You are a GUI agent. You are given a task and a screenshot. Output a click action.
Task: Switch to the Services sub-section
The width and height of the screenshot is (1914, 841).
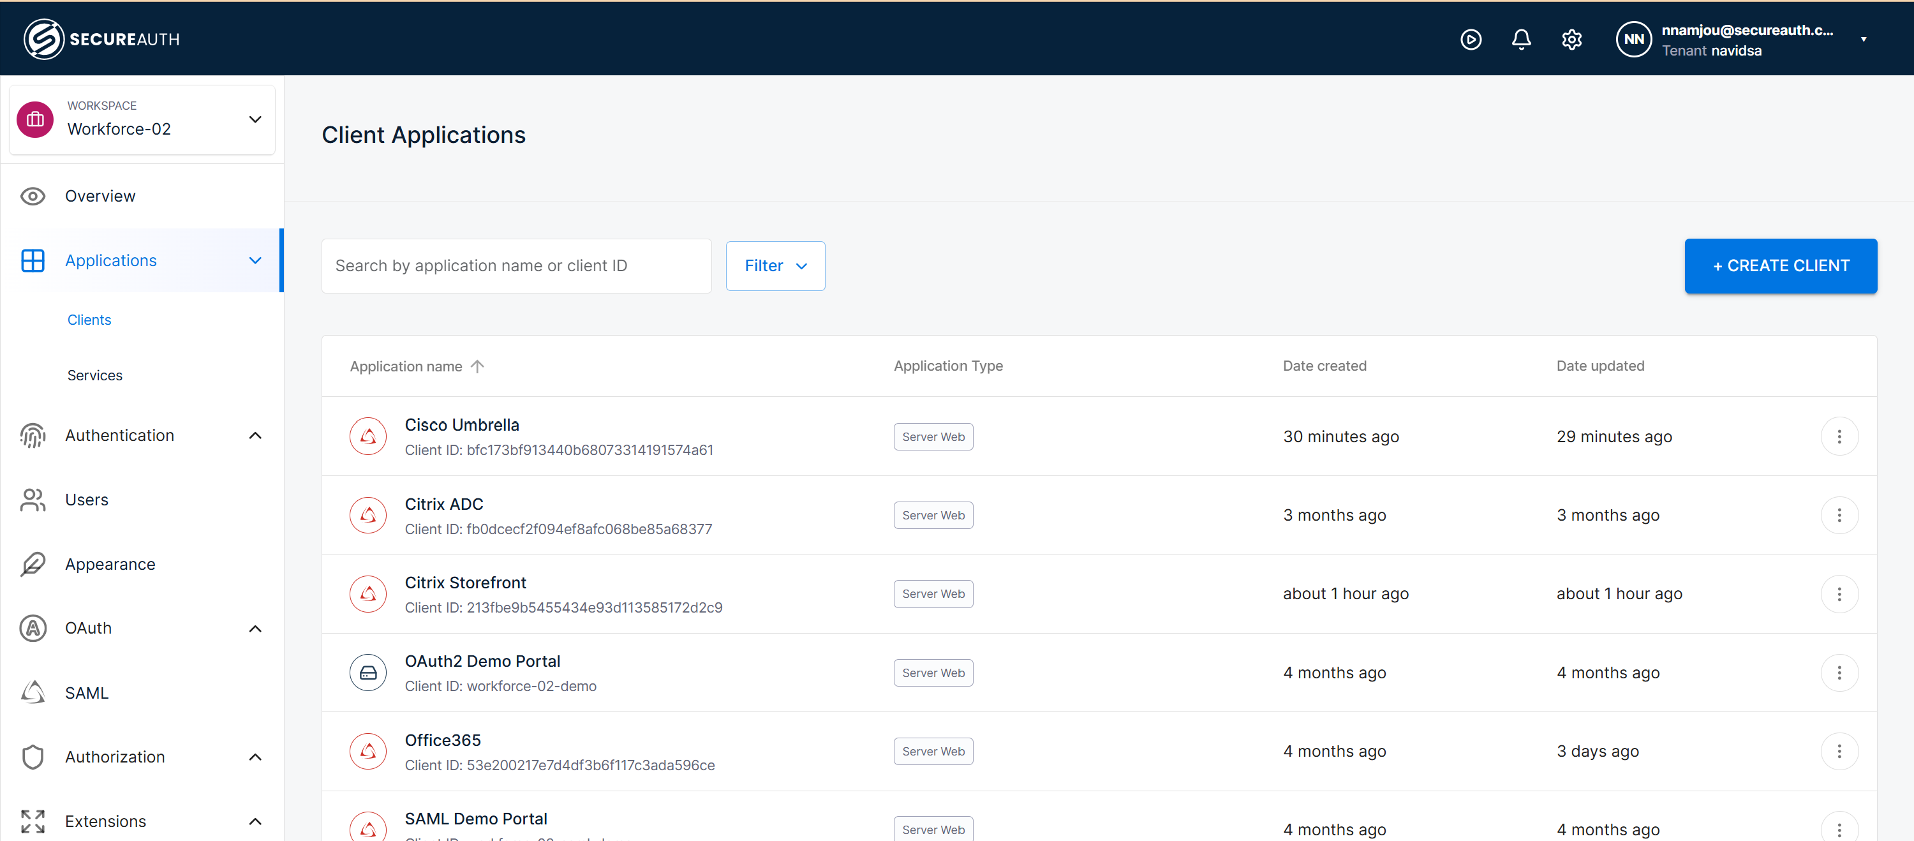click(x=94, y=375)
